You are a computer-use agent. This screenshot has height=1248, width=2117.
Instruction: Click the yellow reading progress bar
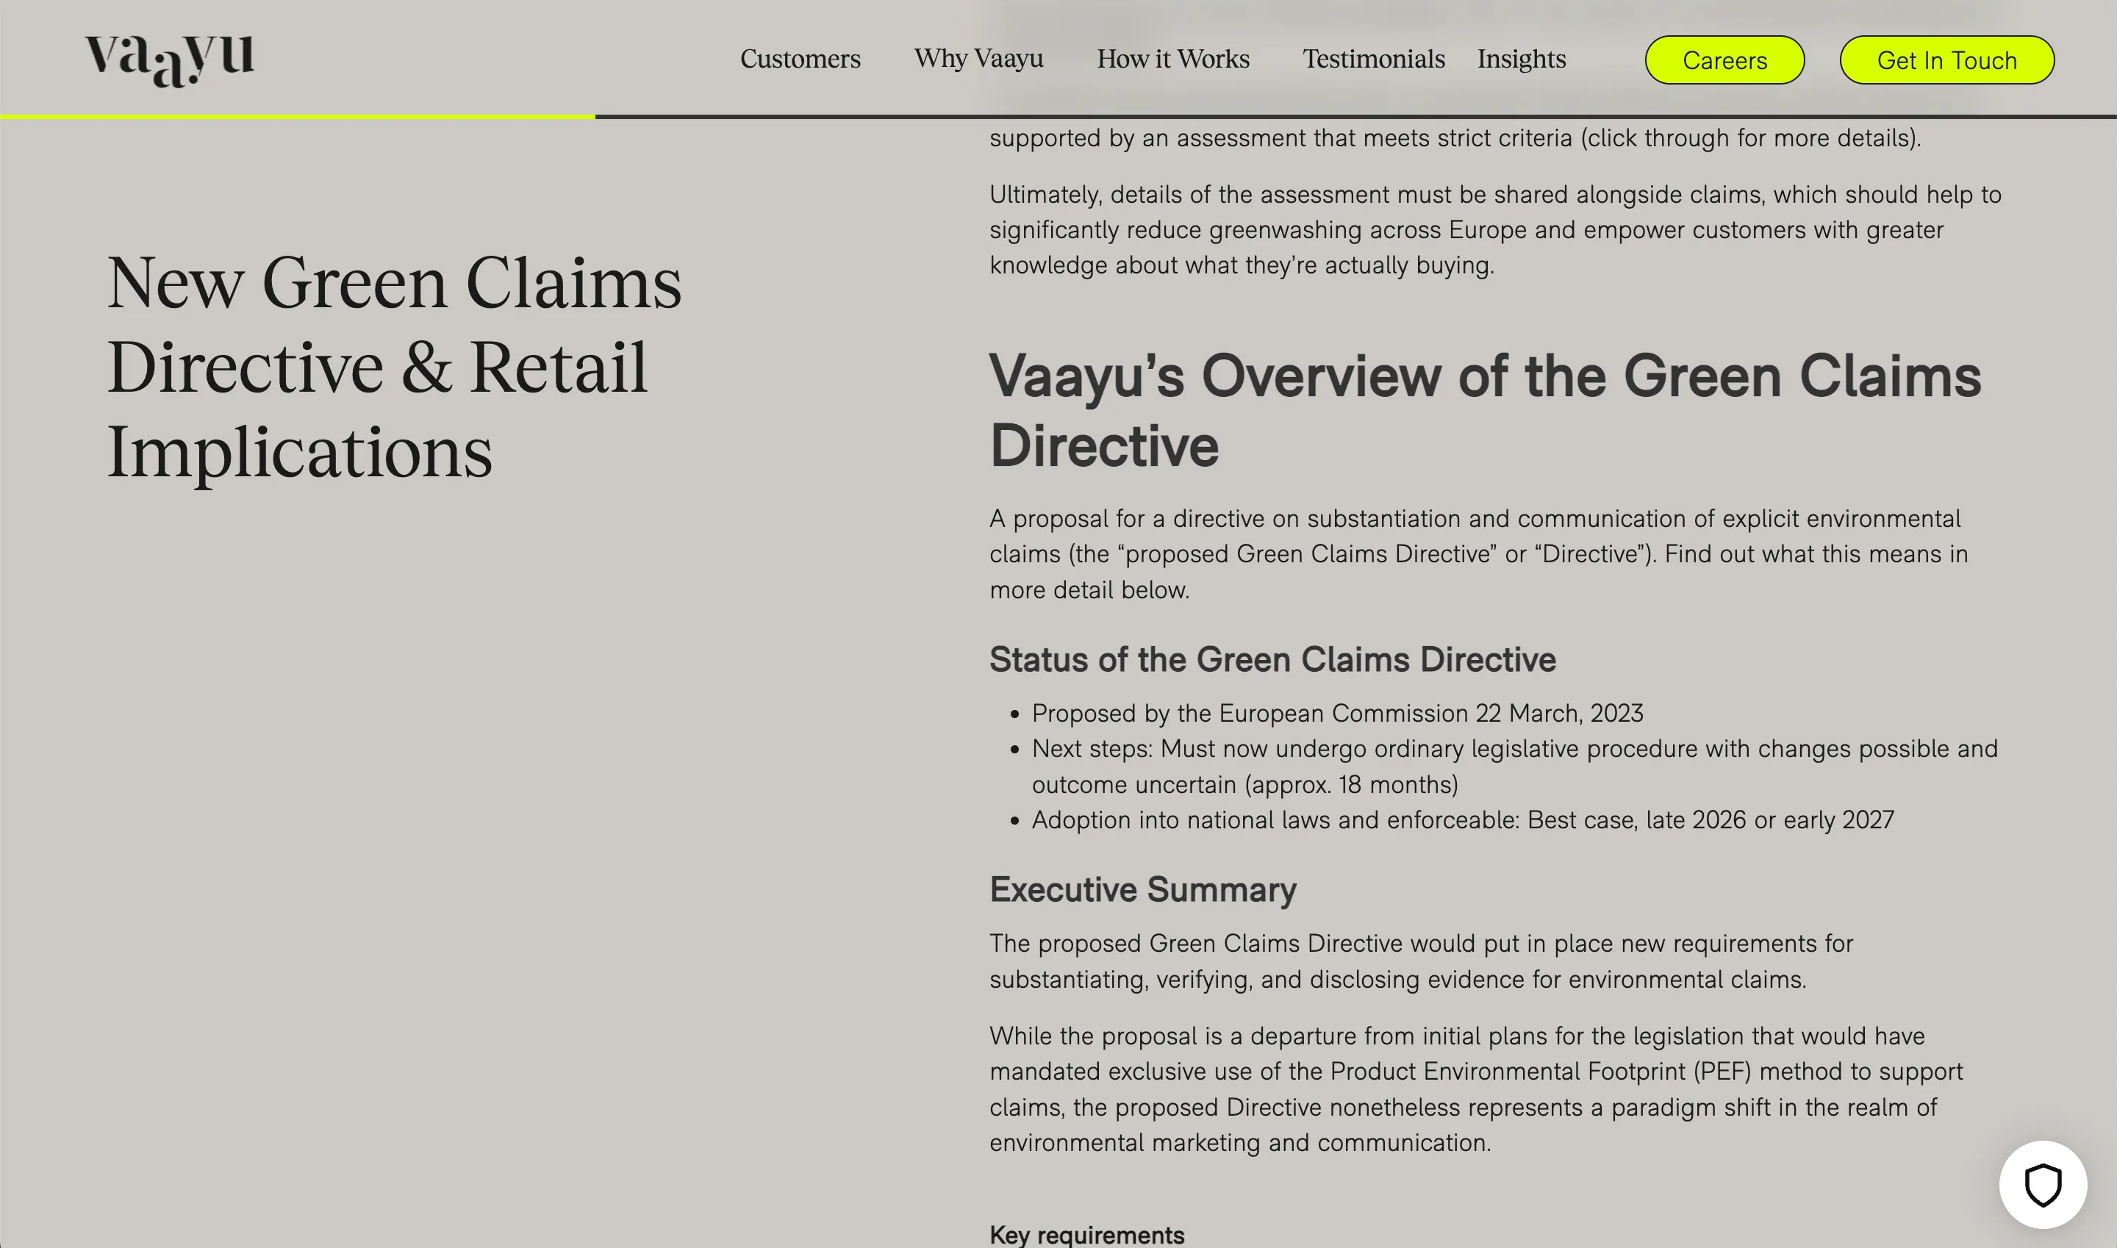[x=297, y=116]
